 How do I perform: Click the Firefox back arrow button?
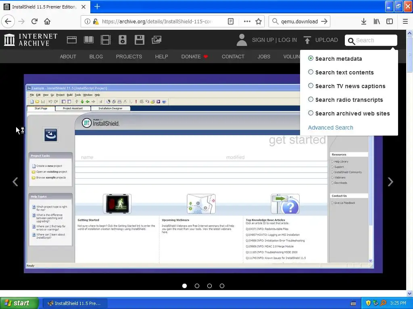pyautogui.click(x=8, y=21)
